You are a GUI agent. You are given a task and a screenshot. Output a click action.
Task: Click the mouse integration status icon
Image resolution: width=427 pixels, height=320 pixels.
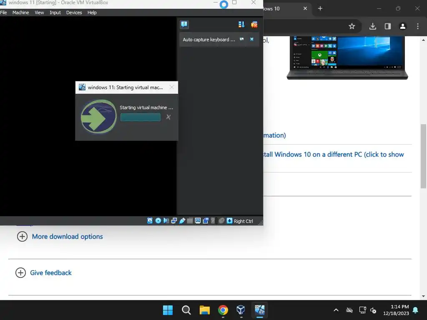point(221,221)
